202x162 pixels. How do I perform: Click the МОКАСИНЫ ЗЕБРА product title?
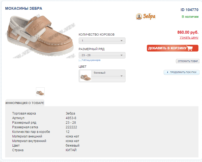24,8
